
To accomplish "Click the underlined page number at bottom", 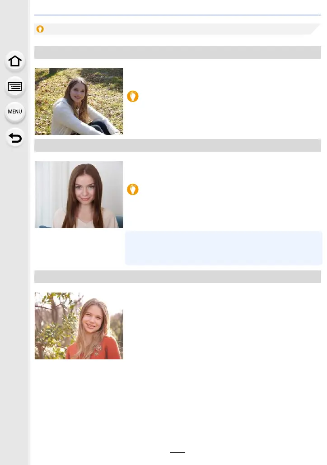I will point(178,450).
